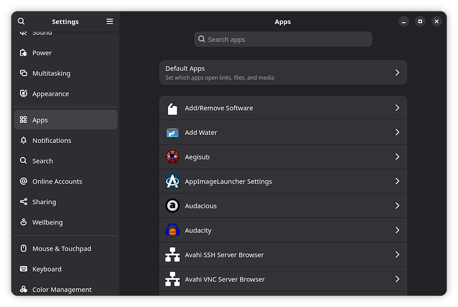Go to Mouse & Touchpad settings
The image size is (458, 307).
click(x=66, y=249)
